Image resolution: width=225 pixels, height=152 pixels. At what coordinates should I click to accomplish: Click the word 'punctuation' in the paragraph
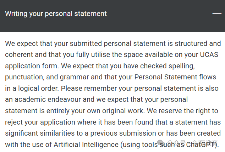point(24,77)
